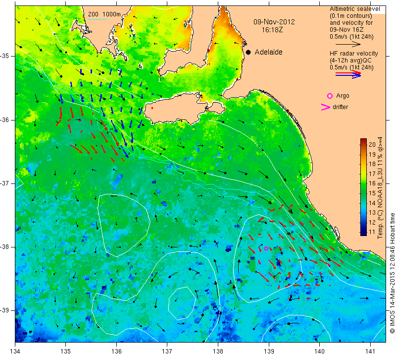This screenshot has height=357, width=396.
Task: Click the '16' colorbar temperature value
Action: [x=372, y=183]
